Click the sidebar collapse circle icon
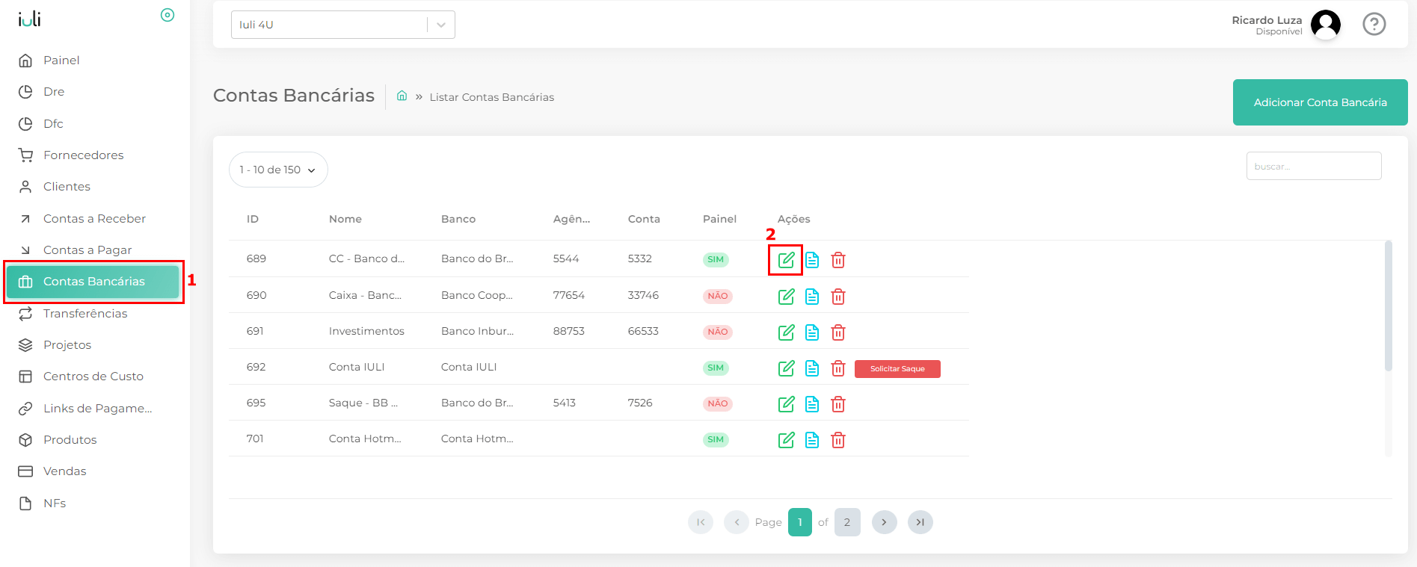This screenshot has height=567, width=1417. coord(167,15)
